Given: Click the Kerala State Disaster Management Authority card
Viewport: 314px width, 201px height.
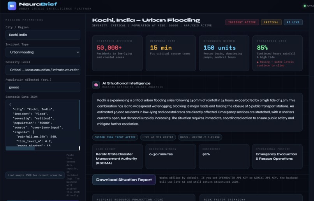Looking at the screenshot, I should coord(118,157).
